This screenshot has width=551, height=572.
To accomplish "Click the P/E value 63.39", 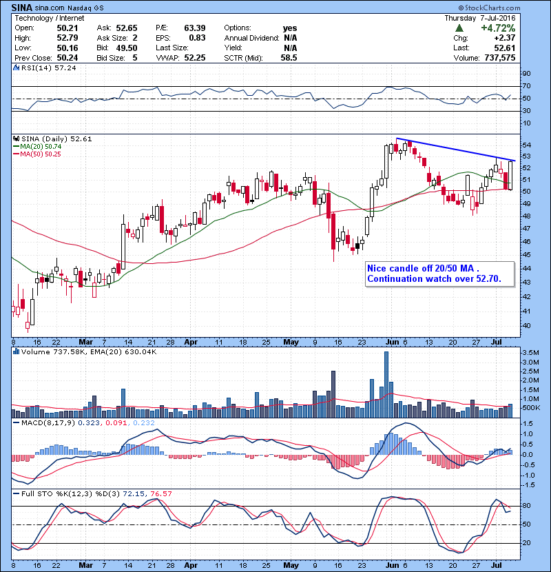I will tap(195, 28).
